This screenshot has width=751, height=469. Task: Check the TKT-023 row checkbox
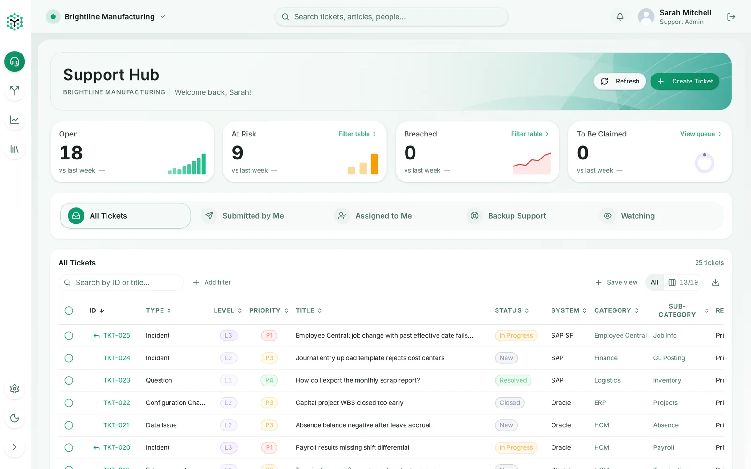[x=69, y=380]
